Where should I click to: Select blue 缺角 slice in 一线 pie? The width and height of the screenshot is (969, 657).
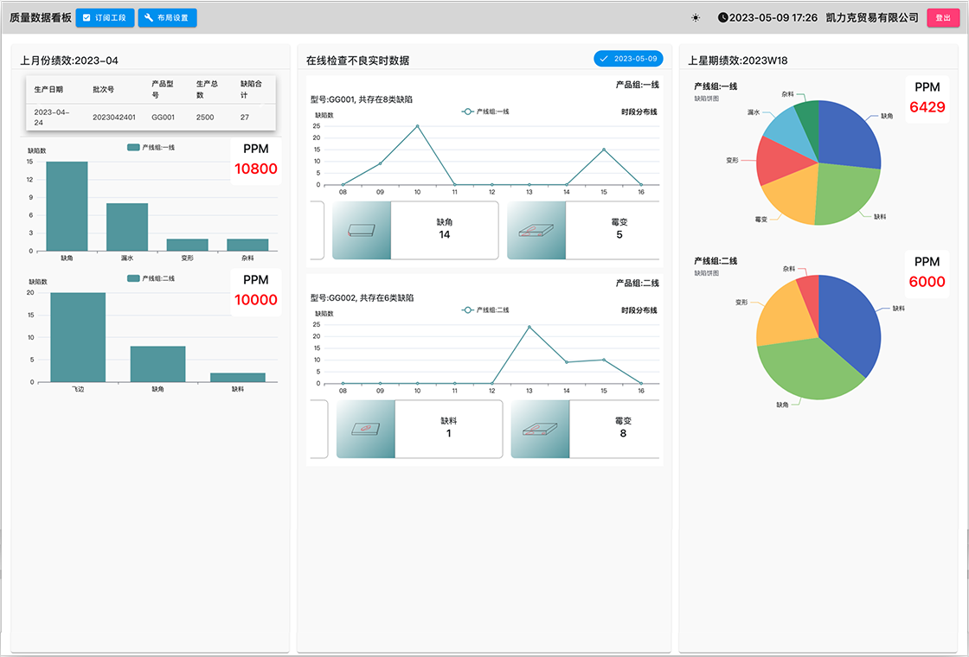point(850,136)
